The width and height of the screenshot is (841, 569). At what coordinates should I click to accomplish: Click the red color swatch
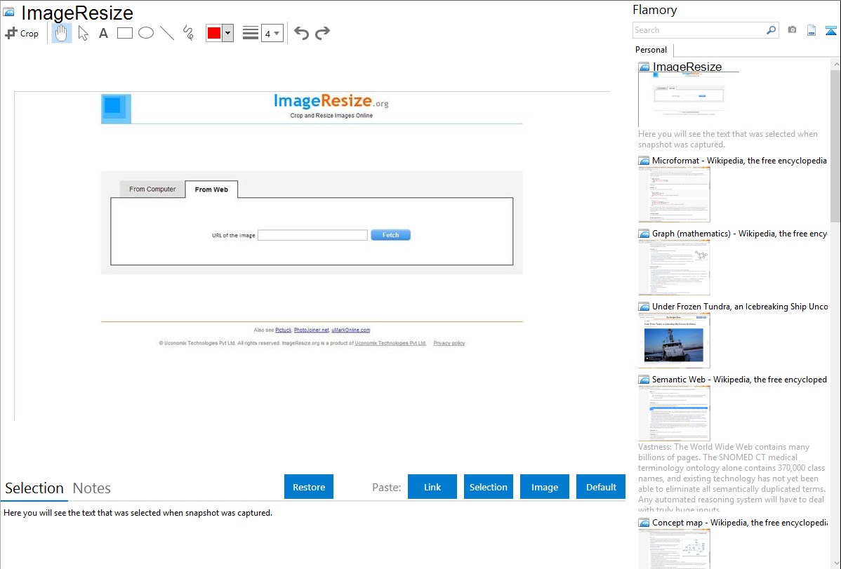pyautogui.click(x=214, y=33)
